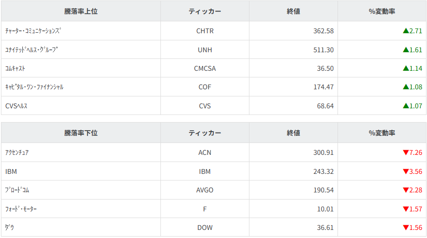The height and width of the screenshot is (238, 427).
Task: Click red down arrow beside 3.56
Action: [406, 171]
